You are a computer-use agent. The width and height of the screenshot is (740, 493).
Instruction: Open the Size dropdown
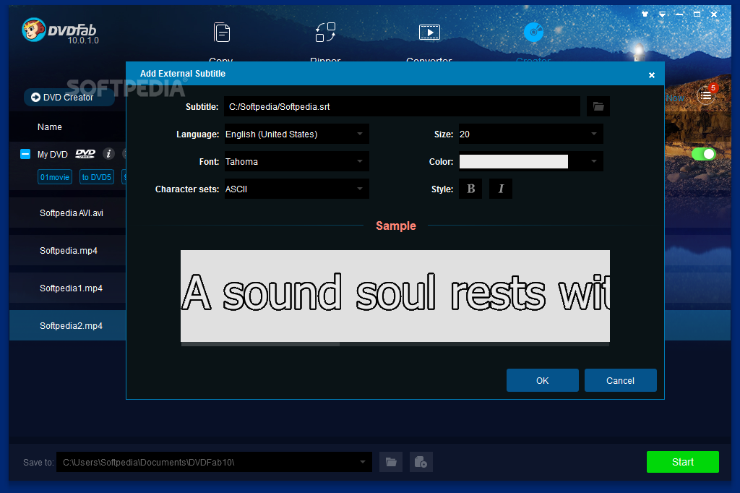[x=531, y=134]
